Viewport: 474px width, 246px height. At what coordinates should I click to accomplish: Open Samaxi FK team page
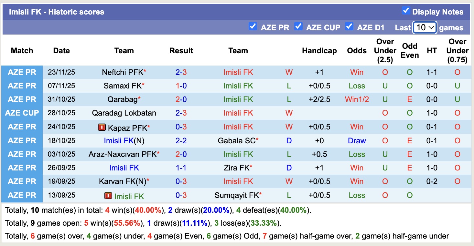(122, 86)
